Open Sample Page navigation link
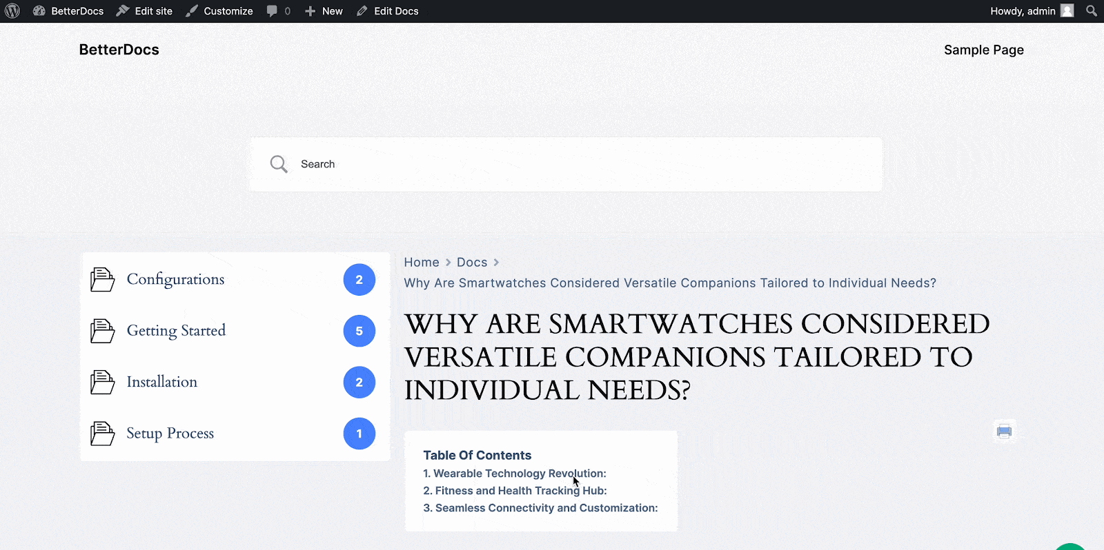This screenshot has height=550, width=1104. coord(983,50)
